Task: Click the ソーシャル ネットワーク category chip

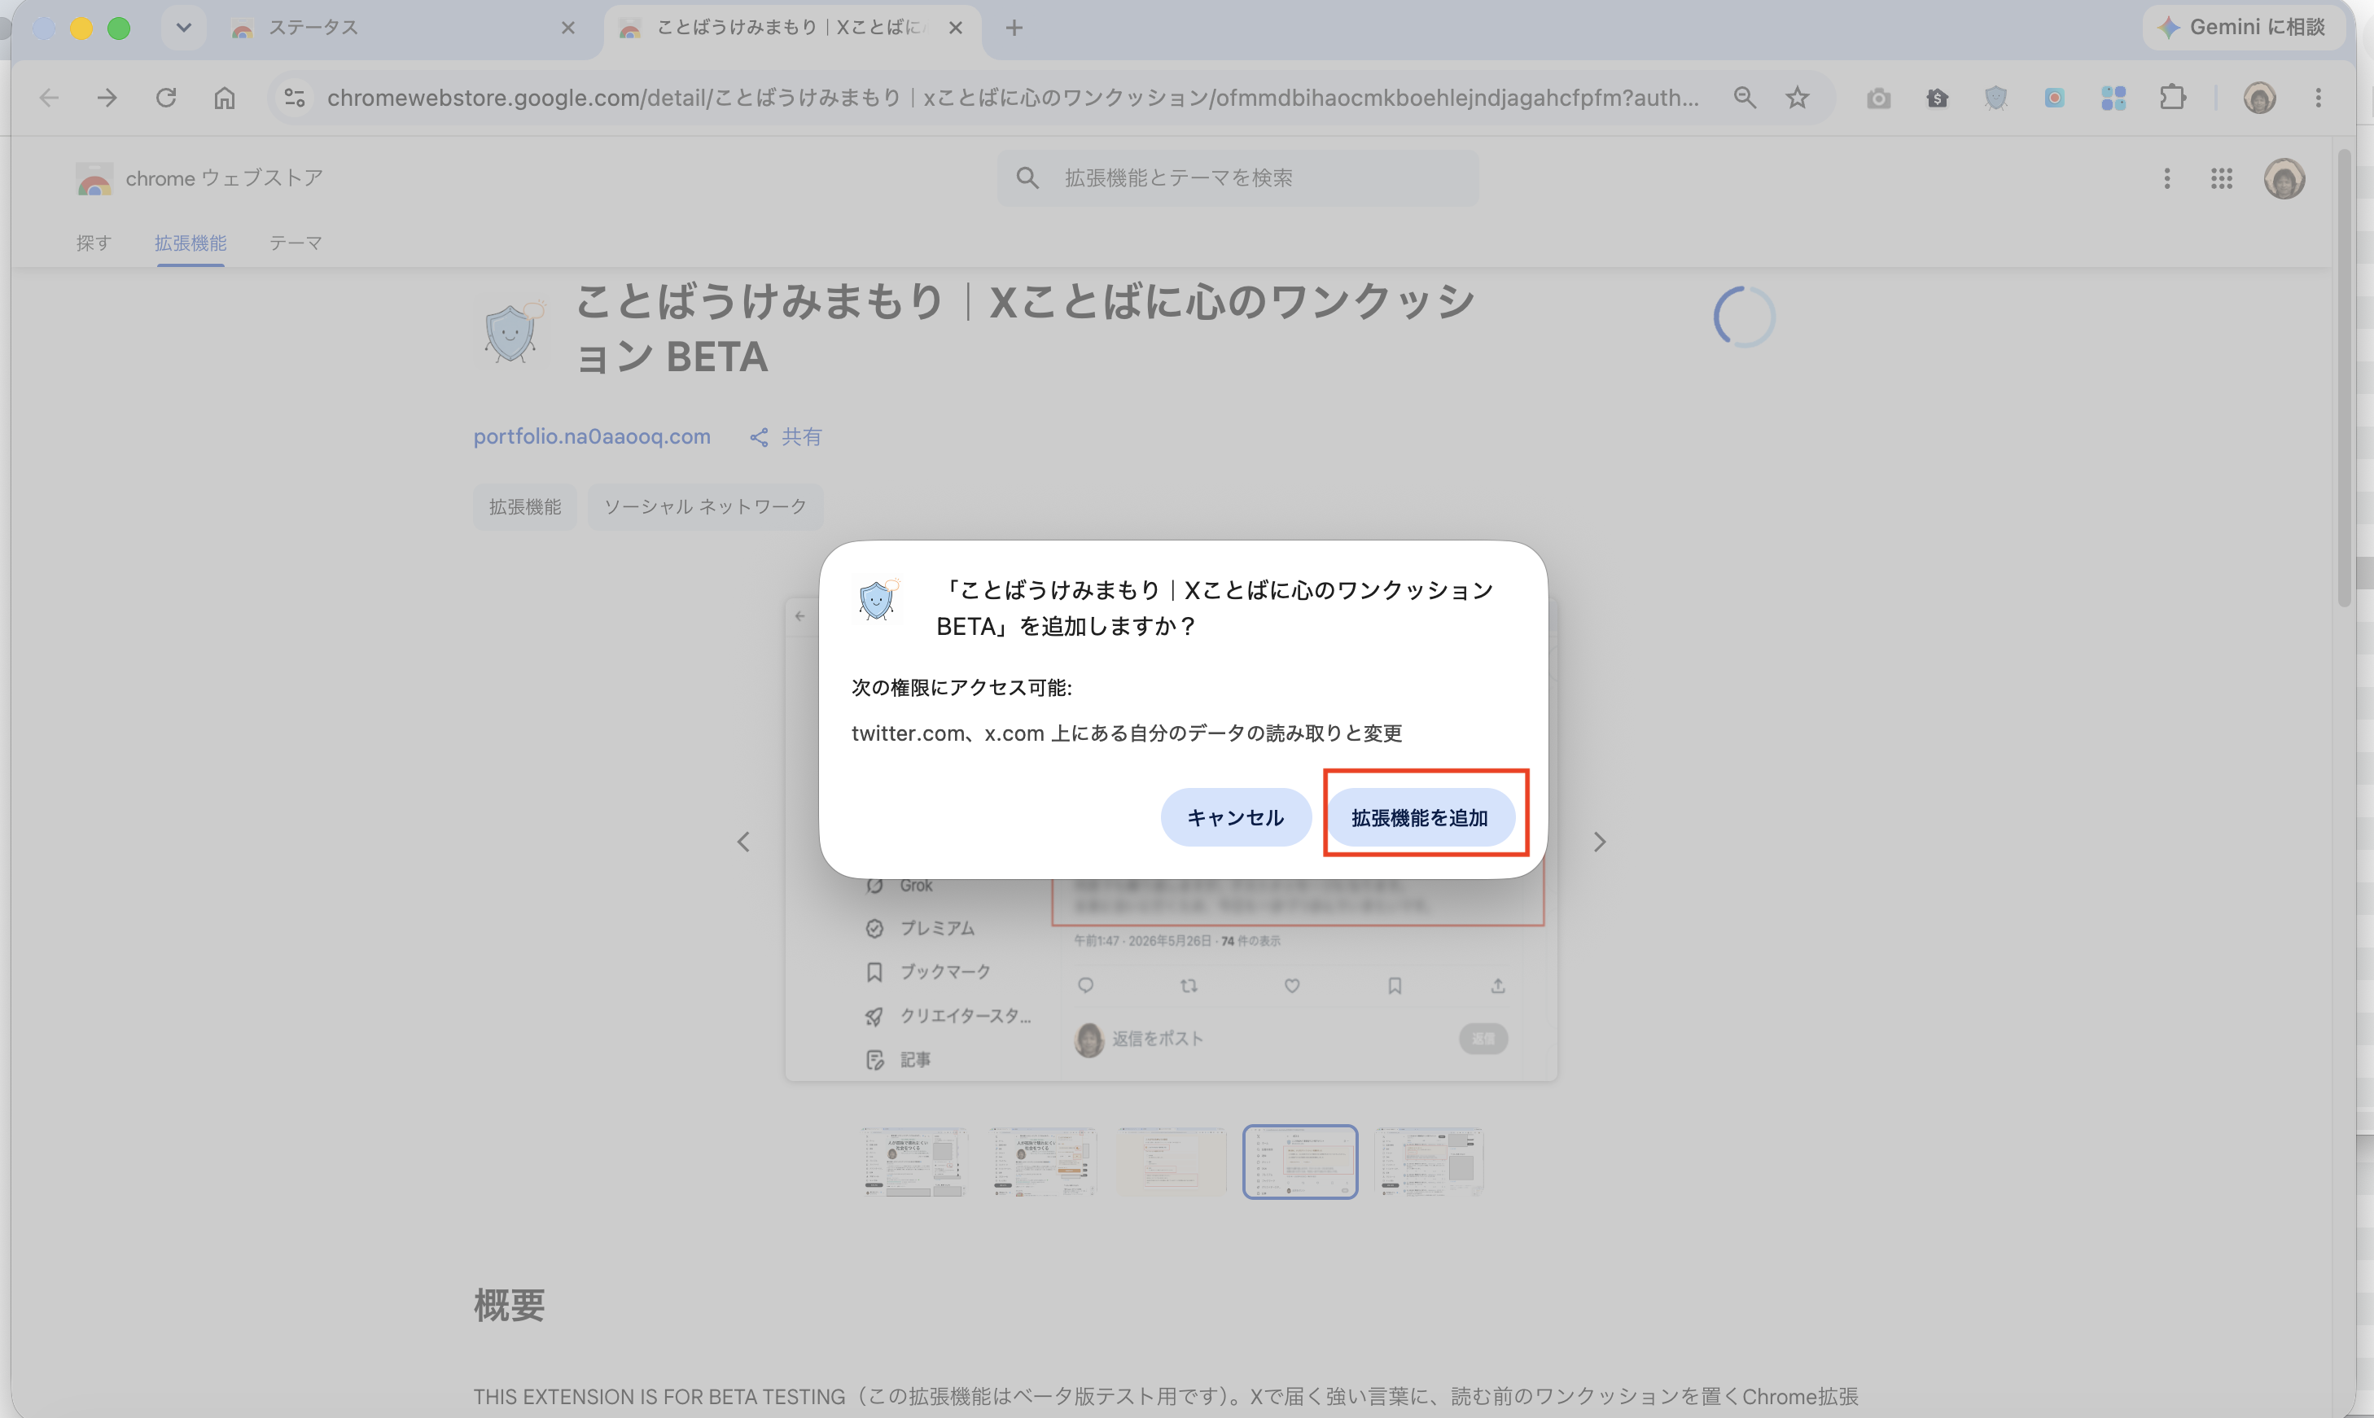Action: click(705, 506)
